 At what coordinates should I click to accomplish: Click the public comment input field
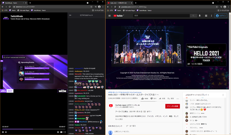coord(147,131)
